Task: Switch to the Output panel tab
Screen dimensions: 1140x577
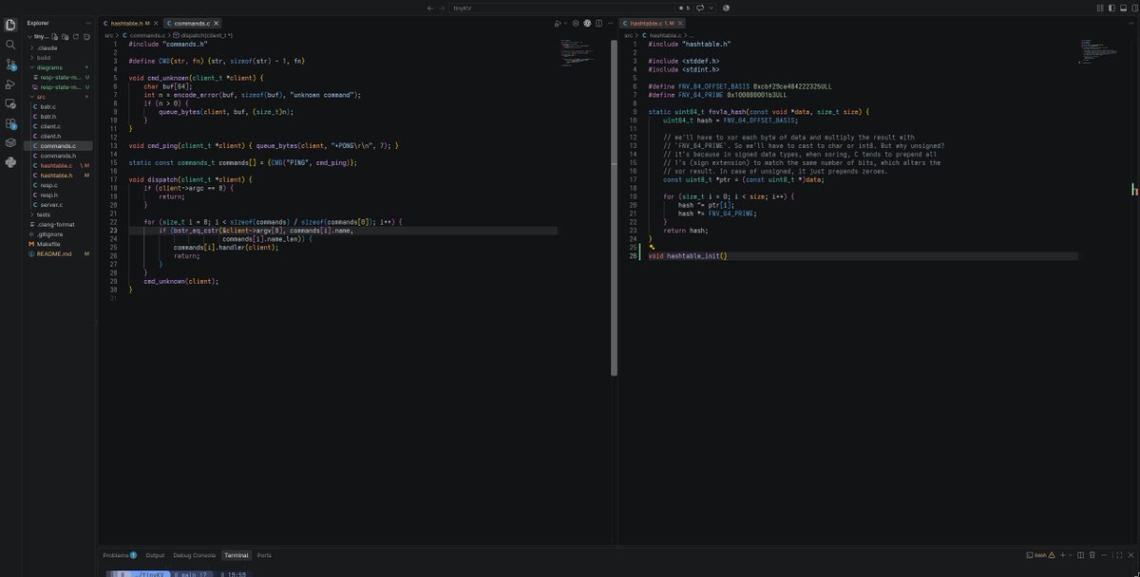Action: (x=155, y=555)
